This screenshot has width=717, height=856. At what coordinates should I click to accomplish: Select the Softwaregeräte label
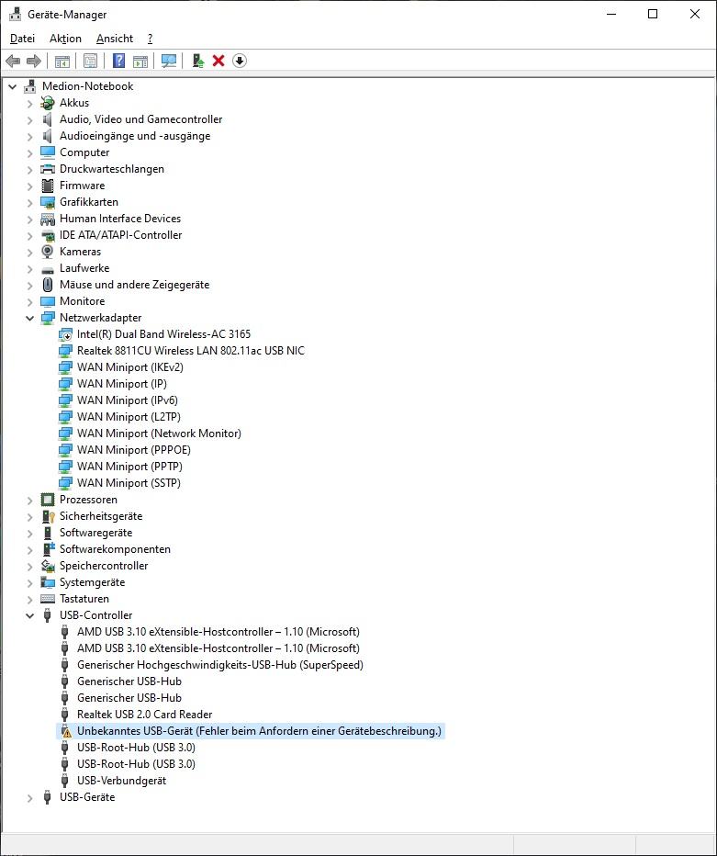click(x=96, y=533)
